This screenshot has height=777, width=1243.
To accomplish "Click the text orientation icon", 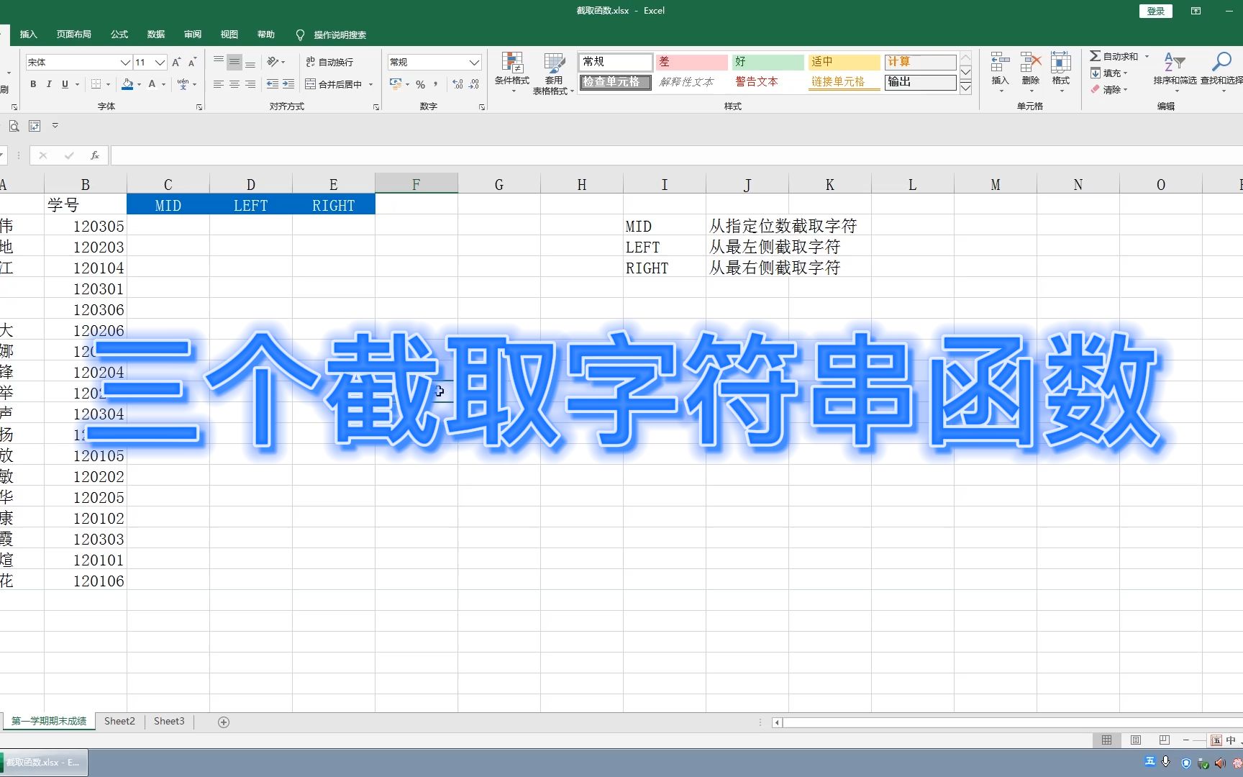I will coord(273,62).
